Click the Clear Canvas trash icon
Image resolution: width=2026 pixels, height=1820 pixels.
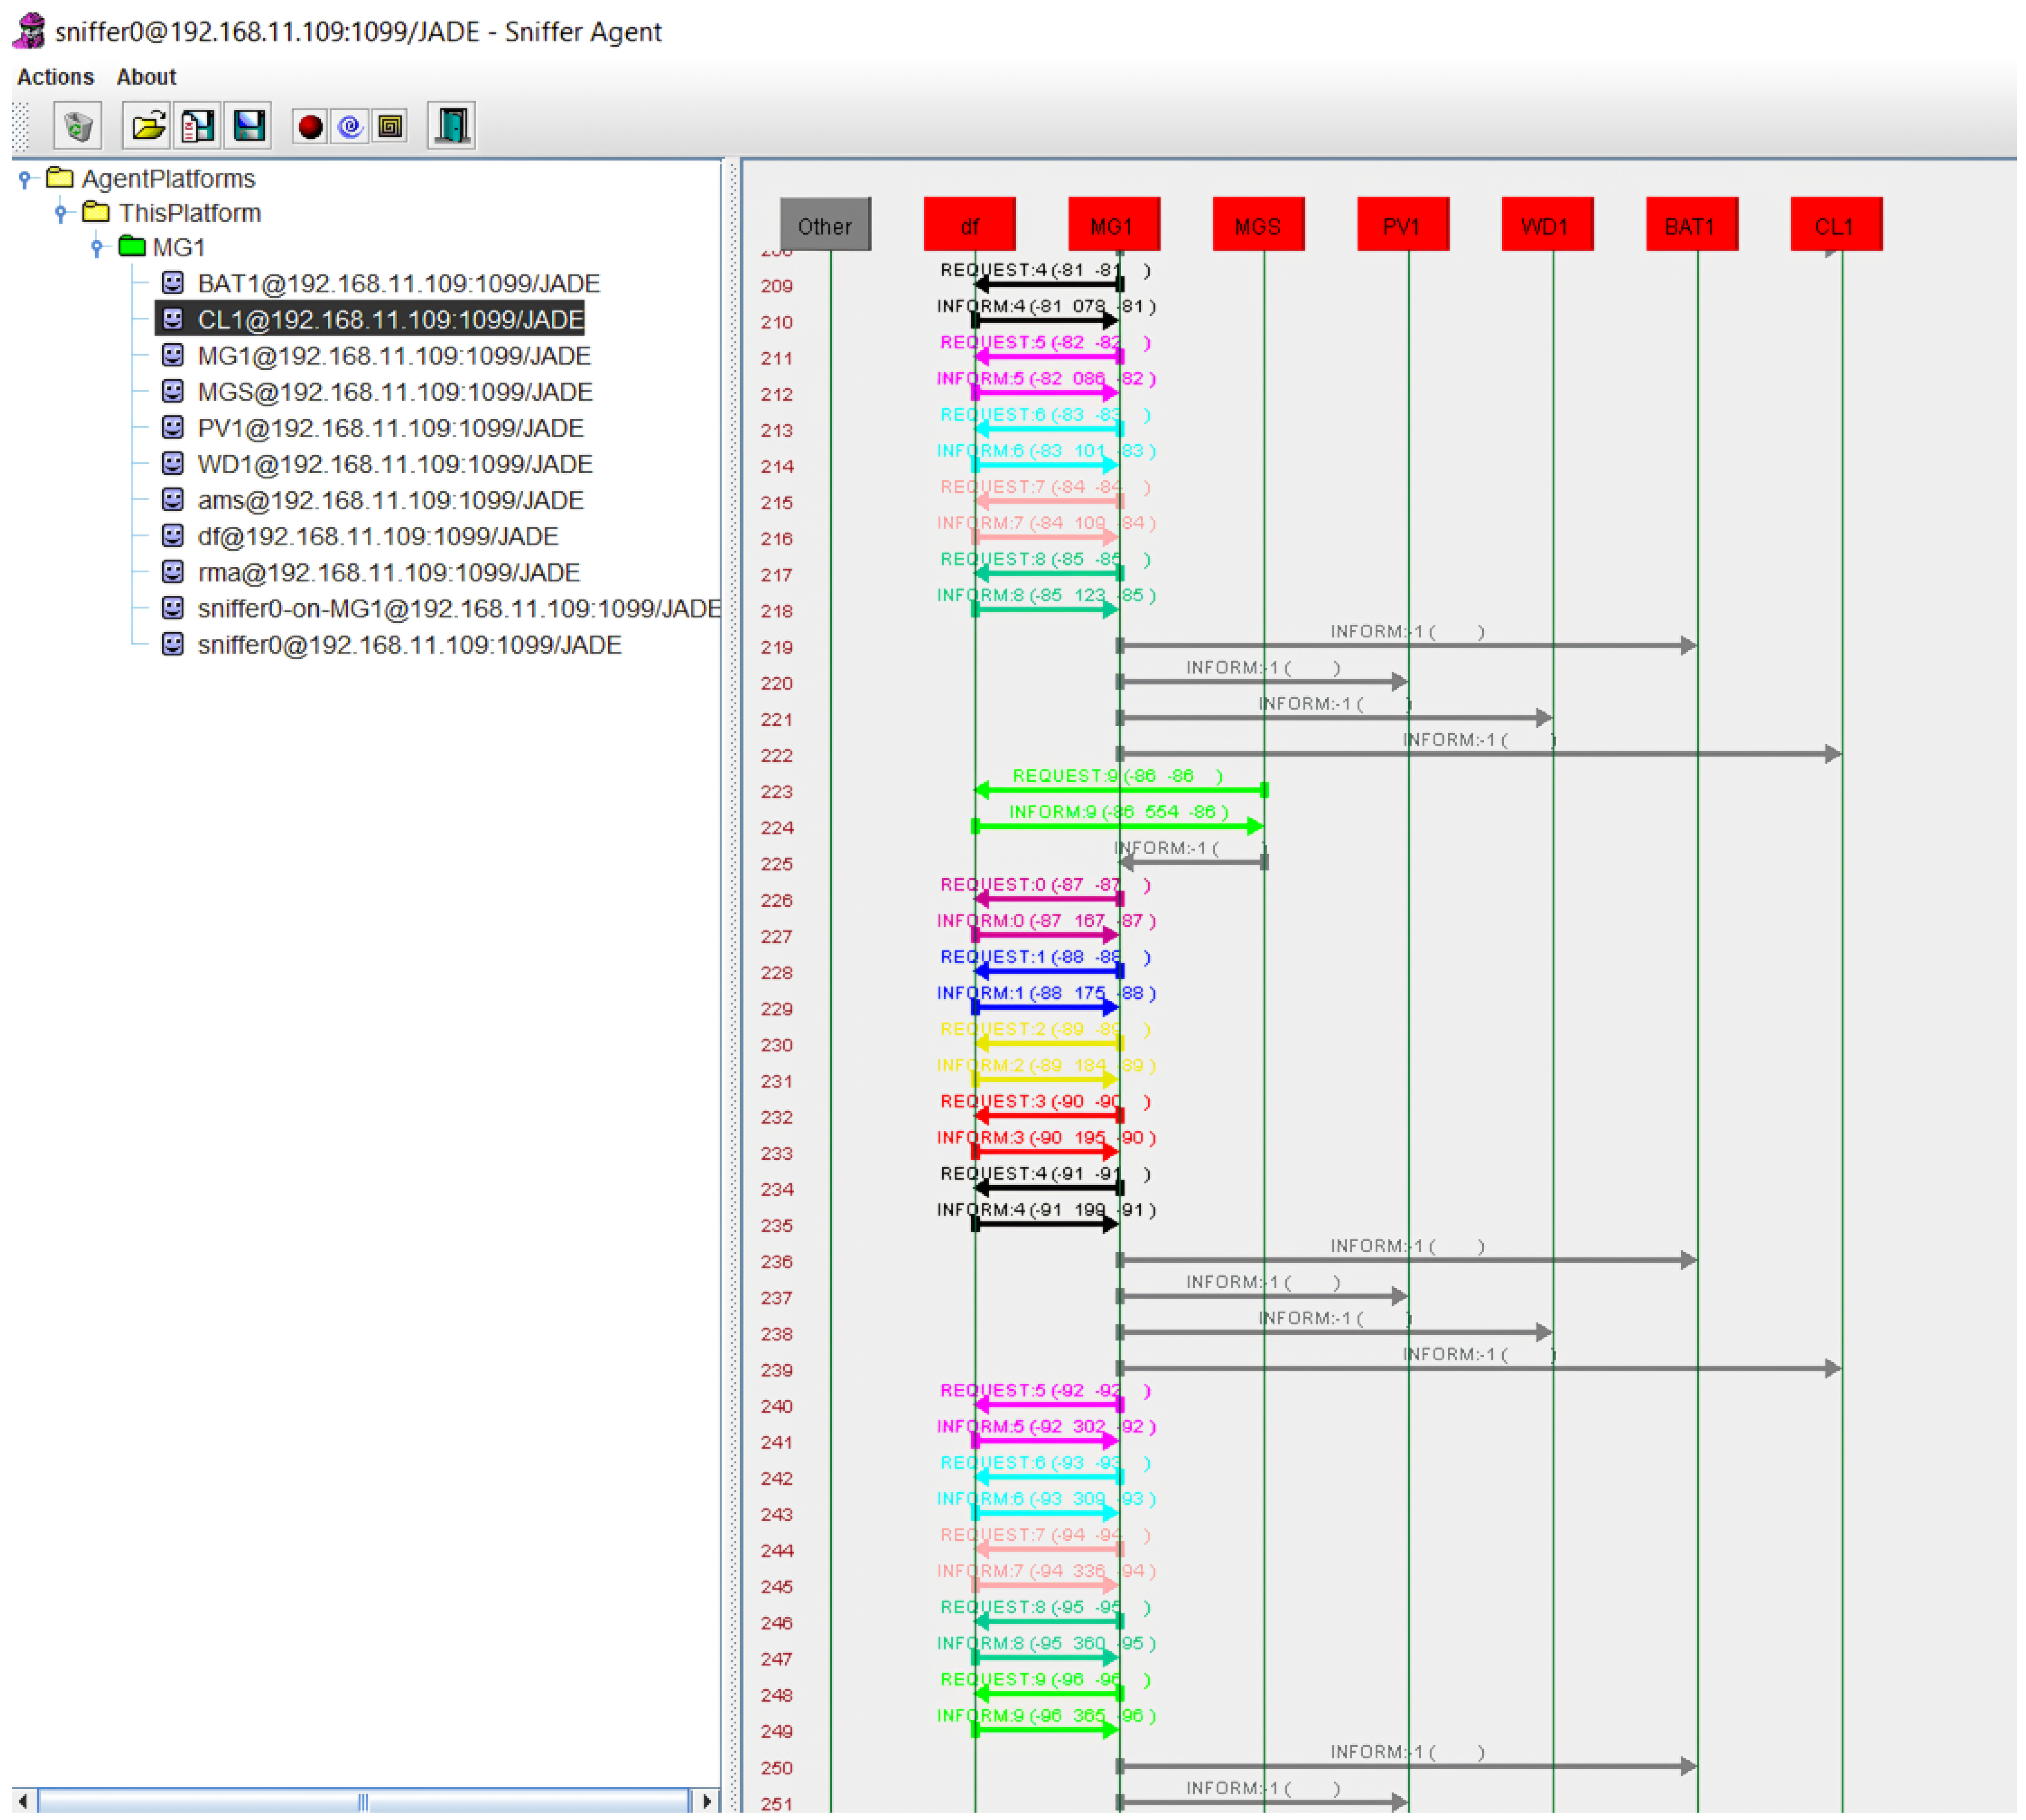[x=78, y=126]
